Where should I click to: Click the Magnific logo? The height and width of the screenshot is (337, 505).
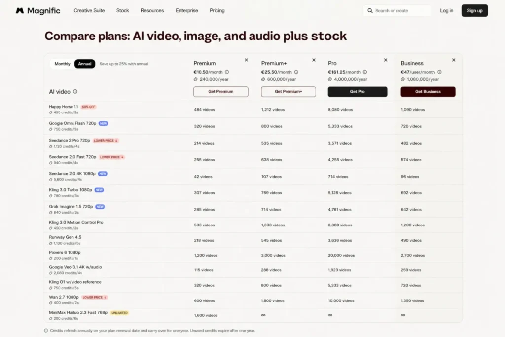[37, 11]
